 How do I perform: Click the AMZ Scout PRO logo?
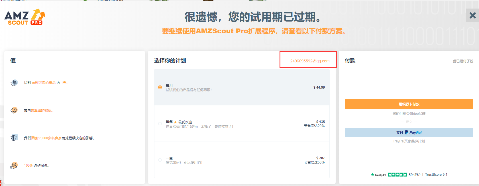[25, 17]
